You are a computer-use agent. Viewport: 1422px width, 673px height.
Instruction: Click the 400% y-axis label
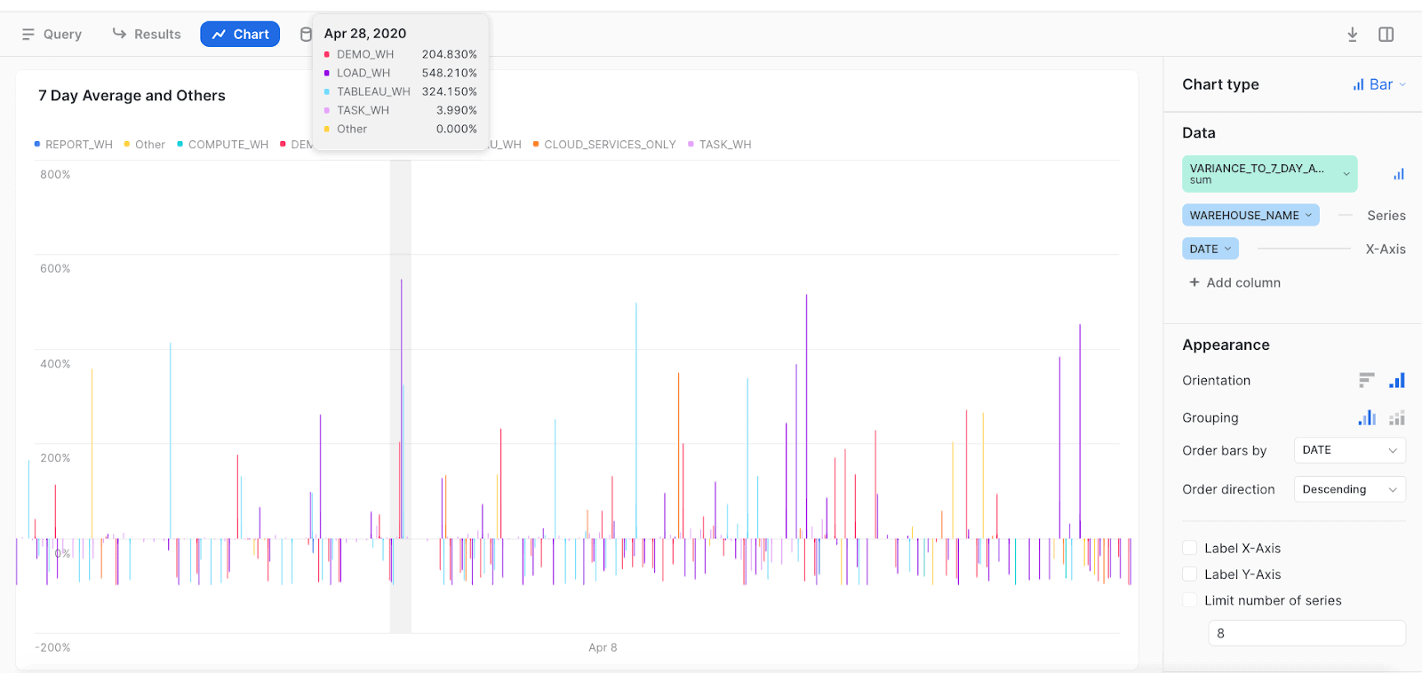coord(55,363)
